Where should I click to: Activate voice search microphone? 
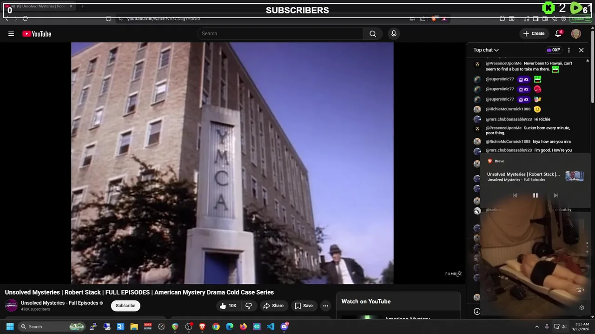click(x=394, y=33)
